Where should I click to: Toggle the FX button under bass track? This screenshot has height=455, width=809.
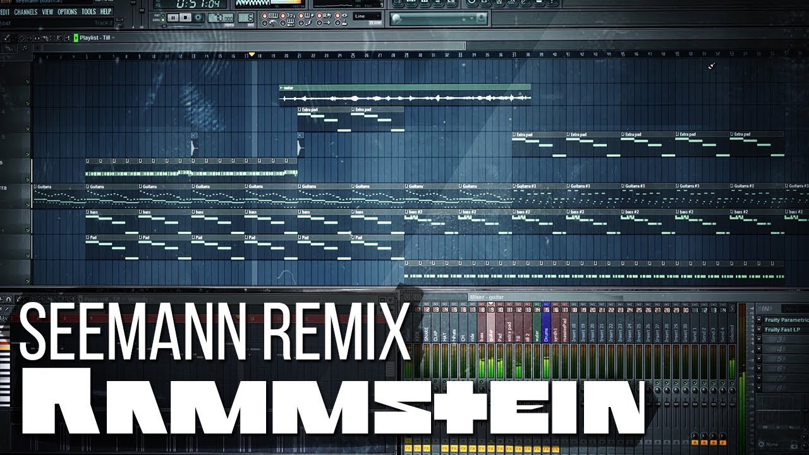(482, 448)
